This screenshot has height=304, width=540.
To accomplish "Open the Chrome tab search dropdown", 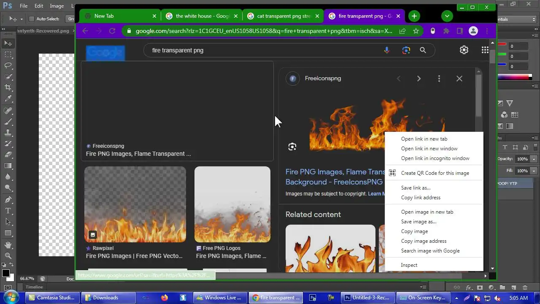I will coord(447,16).
